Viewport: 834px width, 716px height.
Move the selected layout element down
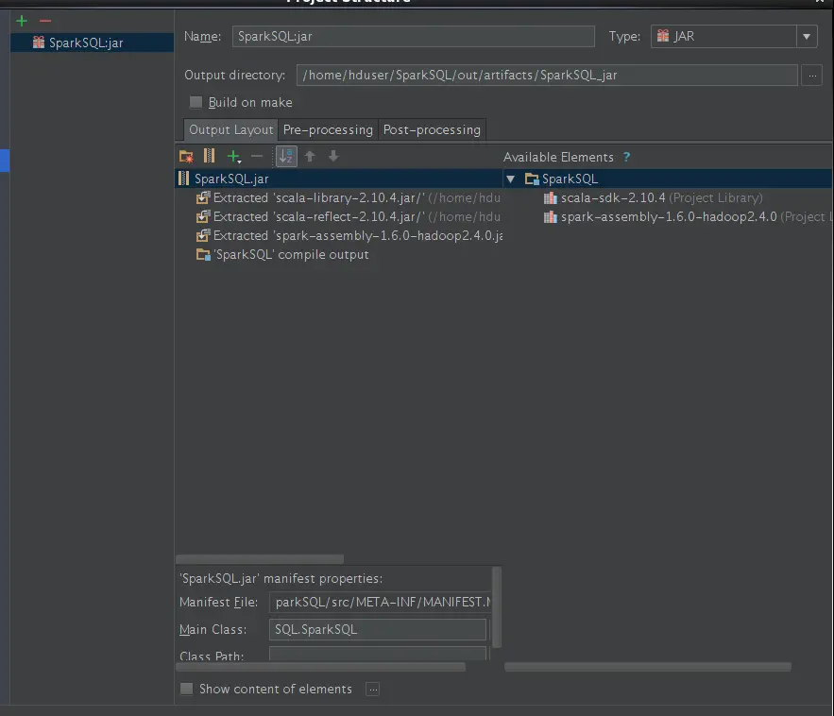(333, 156)
